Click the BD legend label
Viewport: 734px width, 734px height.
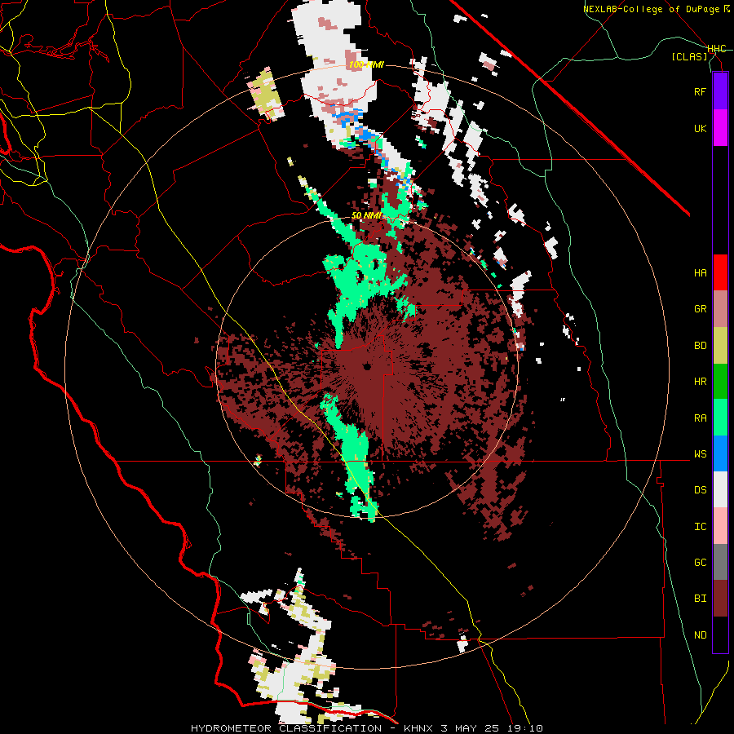coord(700,346)
